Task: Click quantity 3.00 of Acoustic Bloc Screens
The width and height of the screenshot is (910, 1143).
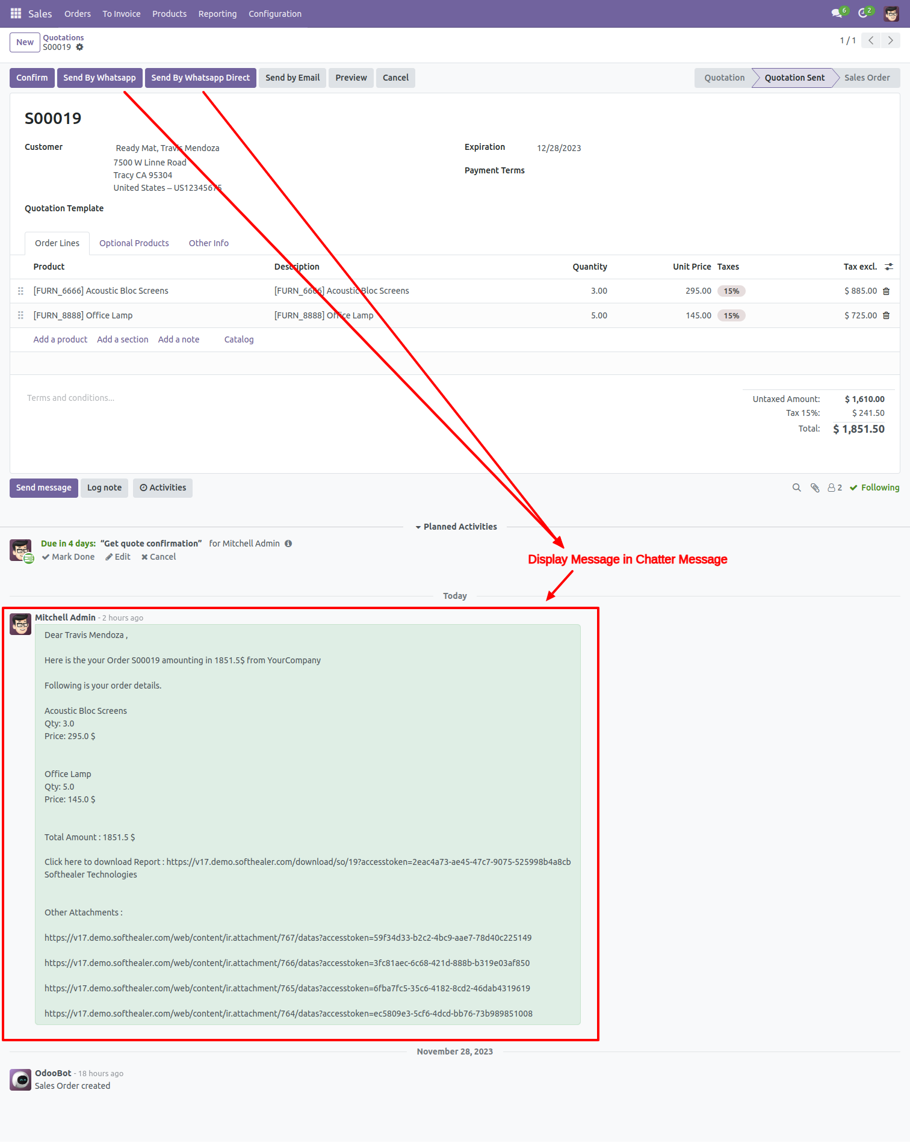Action: click(598, 291)
